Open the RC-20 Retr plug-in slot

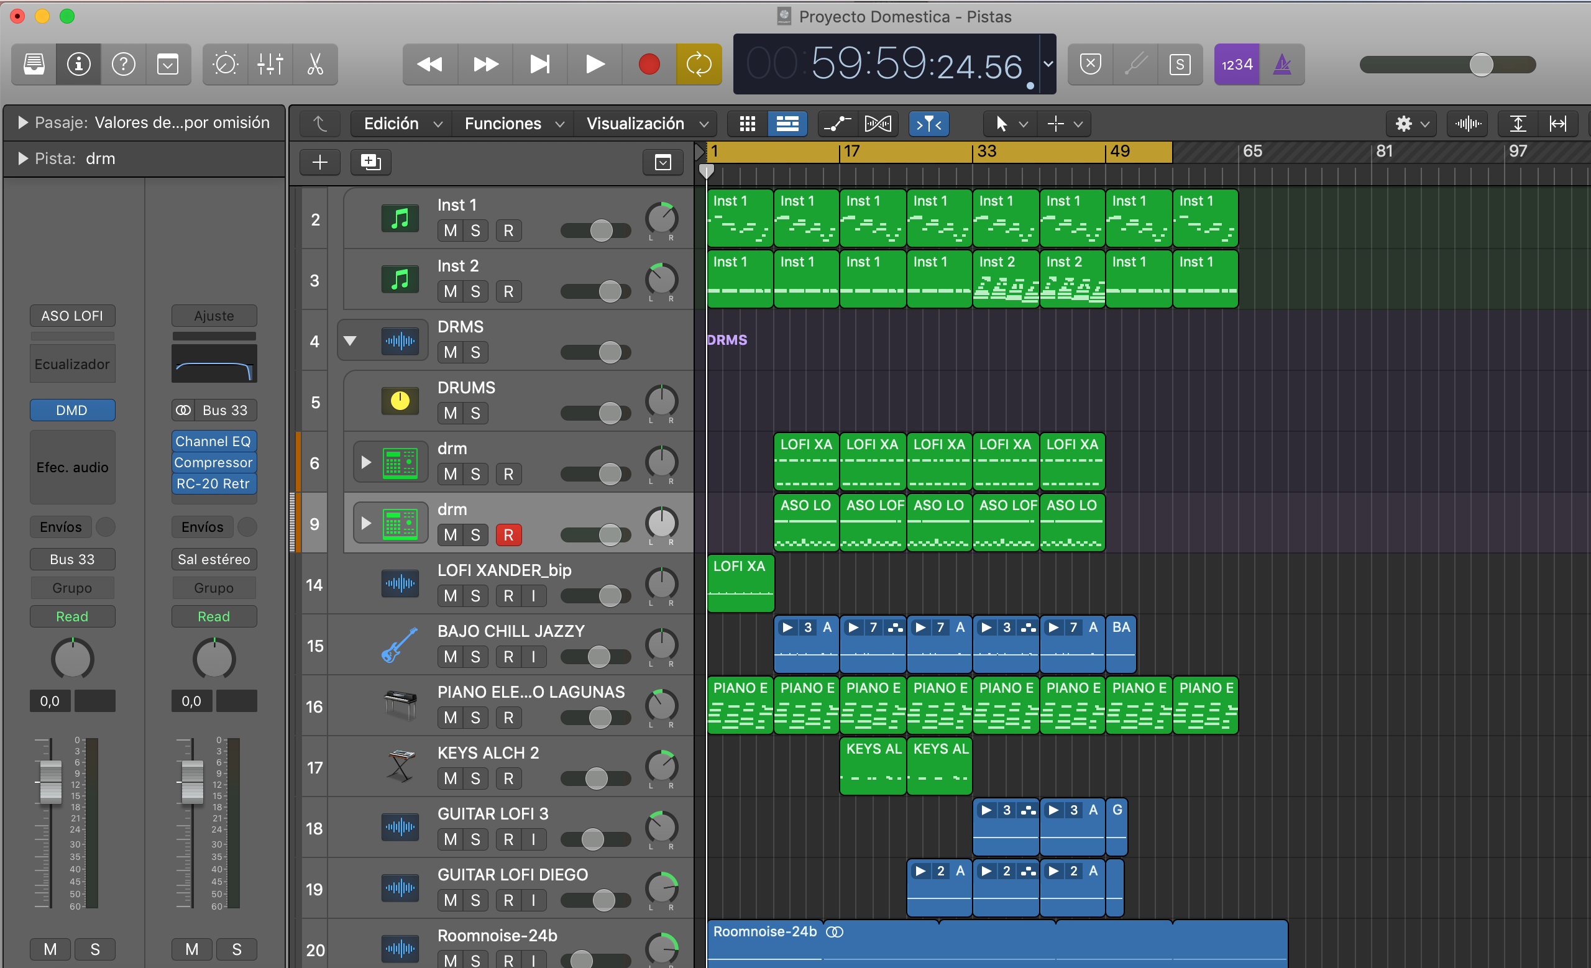(x=214, y=484)
